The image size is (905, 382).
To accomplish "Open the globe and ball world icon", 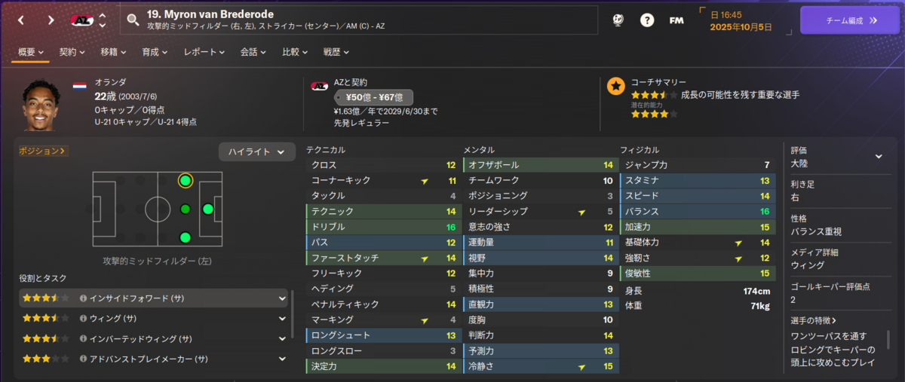I will pyautogui.click(x=617, y=20).
